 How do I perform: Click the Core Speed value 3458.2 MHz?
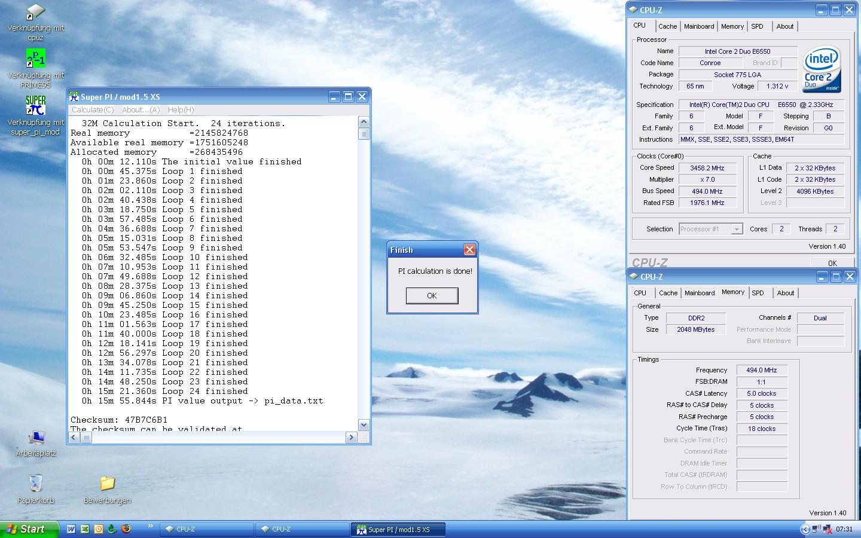707,168
